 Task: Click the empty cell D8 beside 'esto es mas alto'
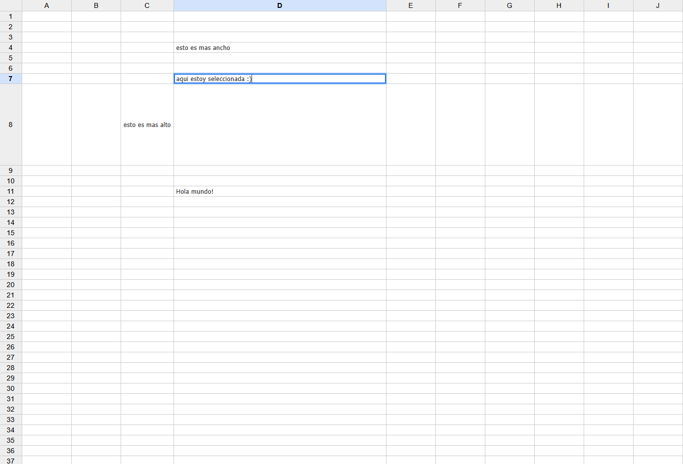279,125
